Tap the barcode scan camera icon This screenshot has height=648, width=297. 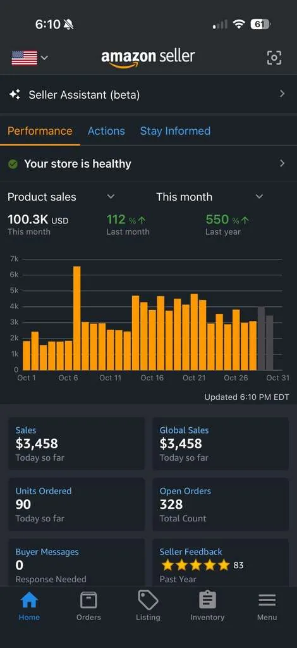(x=274, y=58)
